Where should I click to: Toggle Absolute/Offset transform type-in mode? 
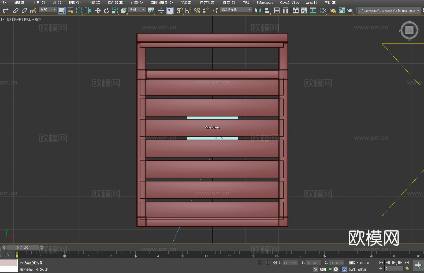click(275, 263)
